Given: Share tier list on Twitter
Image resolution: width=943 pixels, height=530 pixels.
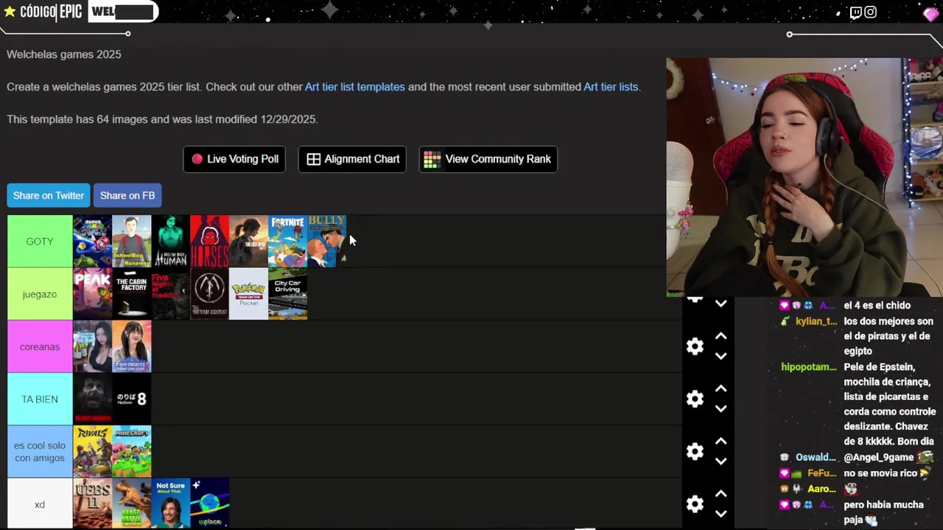Looking at the screenshot, I should pos(49,195).
